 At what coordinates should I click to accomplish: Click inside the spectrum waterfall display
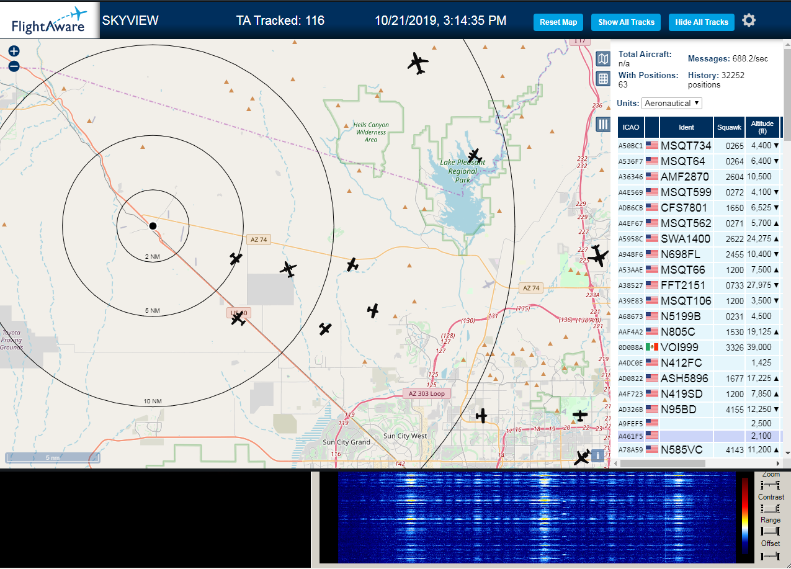click(537, 517)
